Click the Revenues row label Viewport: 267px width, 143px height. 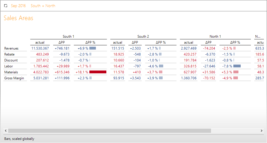tap(11, 48)
